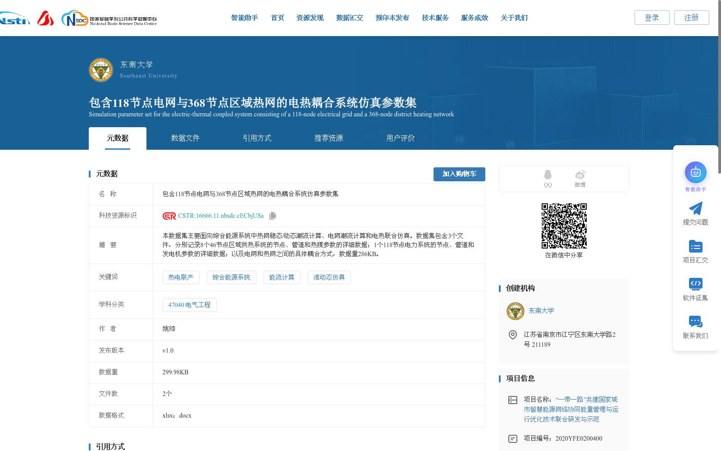
Task: Click the 在微信中分享 caption
Action: [x=564, y=255]
